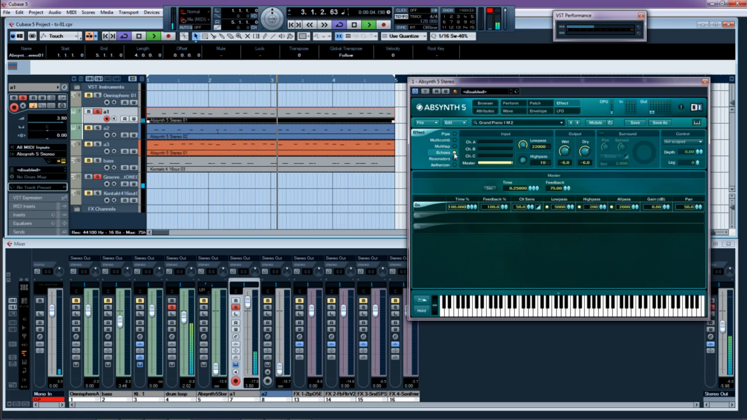This screenshot has height=420, width=747.
Task: Select the Aetherizer effect radio button
Action: pos(454,165)
